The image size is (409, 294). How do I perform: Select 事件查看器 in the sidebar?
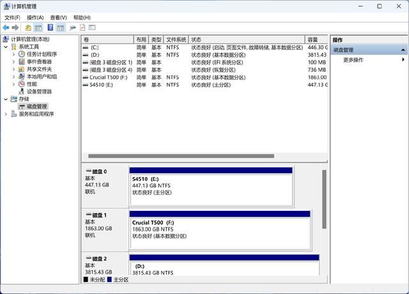[x=39, y=62]
